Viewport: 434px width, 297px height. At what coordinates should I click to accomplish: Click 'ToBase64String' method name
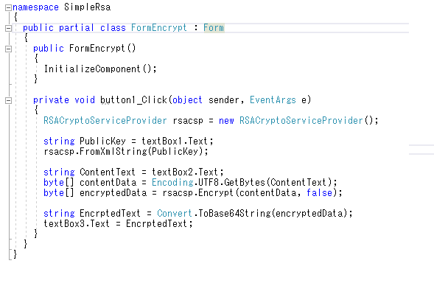235,214
